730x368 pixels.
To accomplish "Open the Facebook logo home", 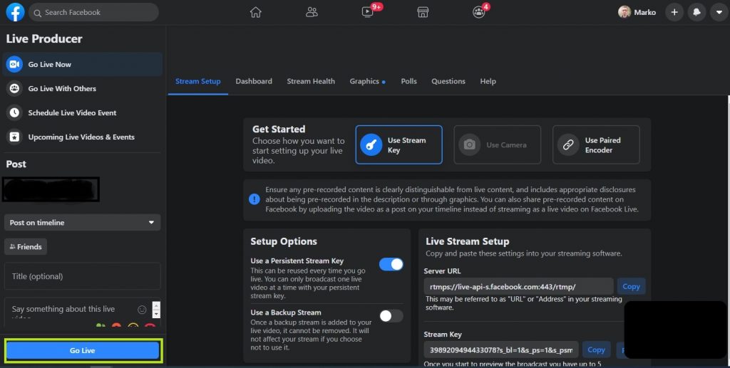I will coord(15,12).
